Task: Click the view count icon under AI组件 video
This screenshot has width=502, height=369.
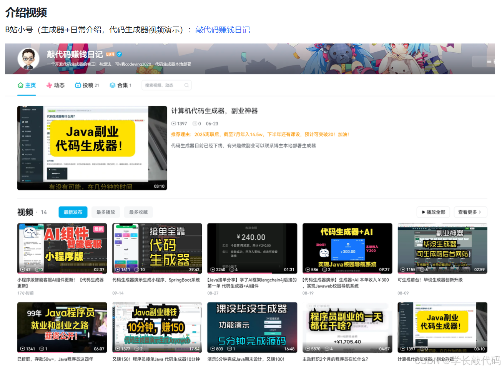Action: click(x=22, y=269)
